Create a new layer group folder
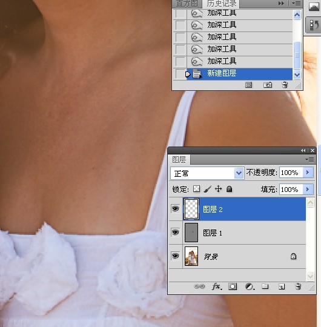 [x=265, y=286]
